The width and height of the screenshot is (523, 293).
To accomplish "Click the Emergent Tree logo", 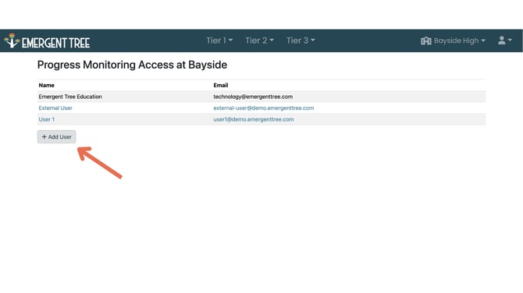I will tap(47, 41).
